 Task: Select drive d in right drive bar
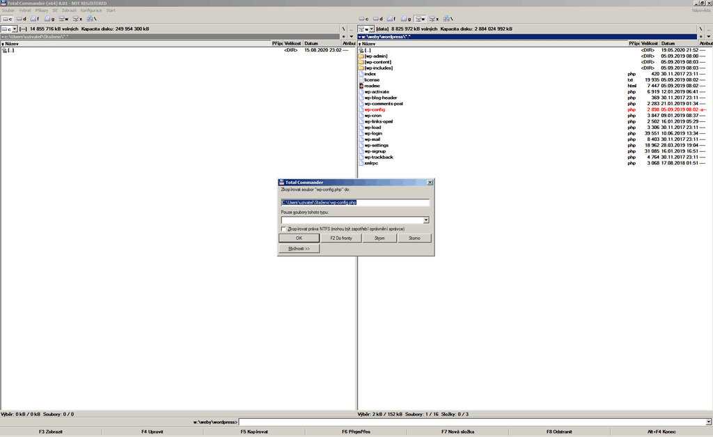click(378, 19)
